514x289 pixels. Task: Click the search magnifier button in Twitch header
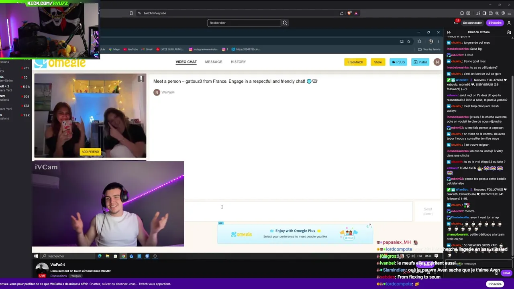click(285, 23)
